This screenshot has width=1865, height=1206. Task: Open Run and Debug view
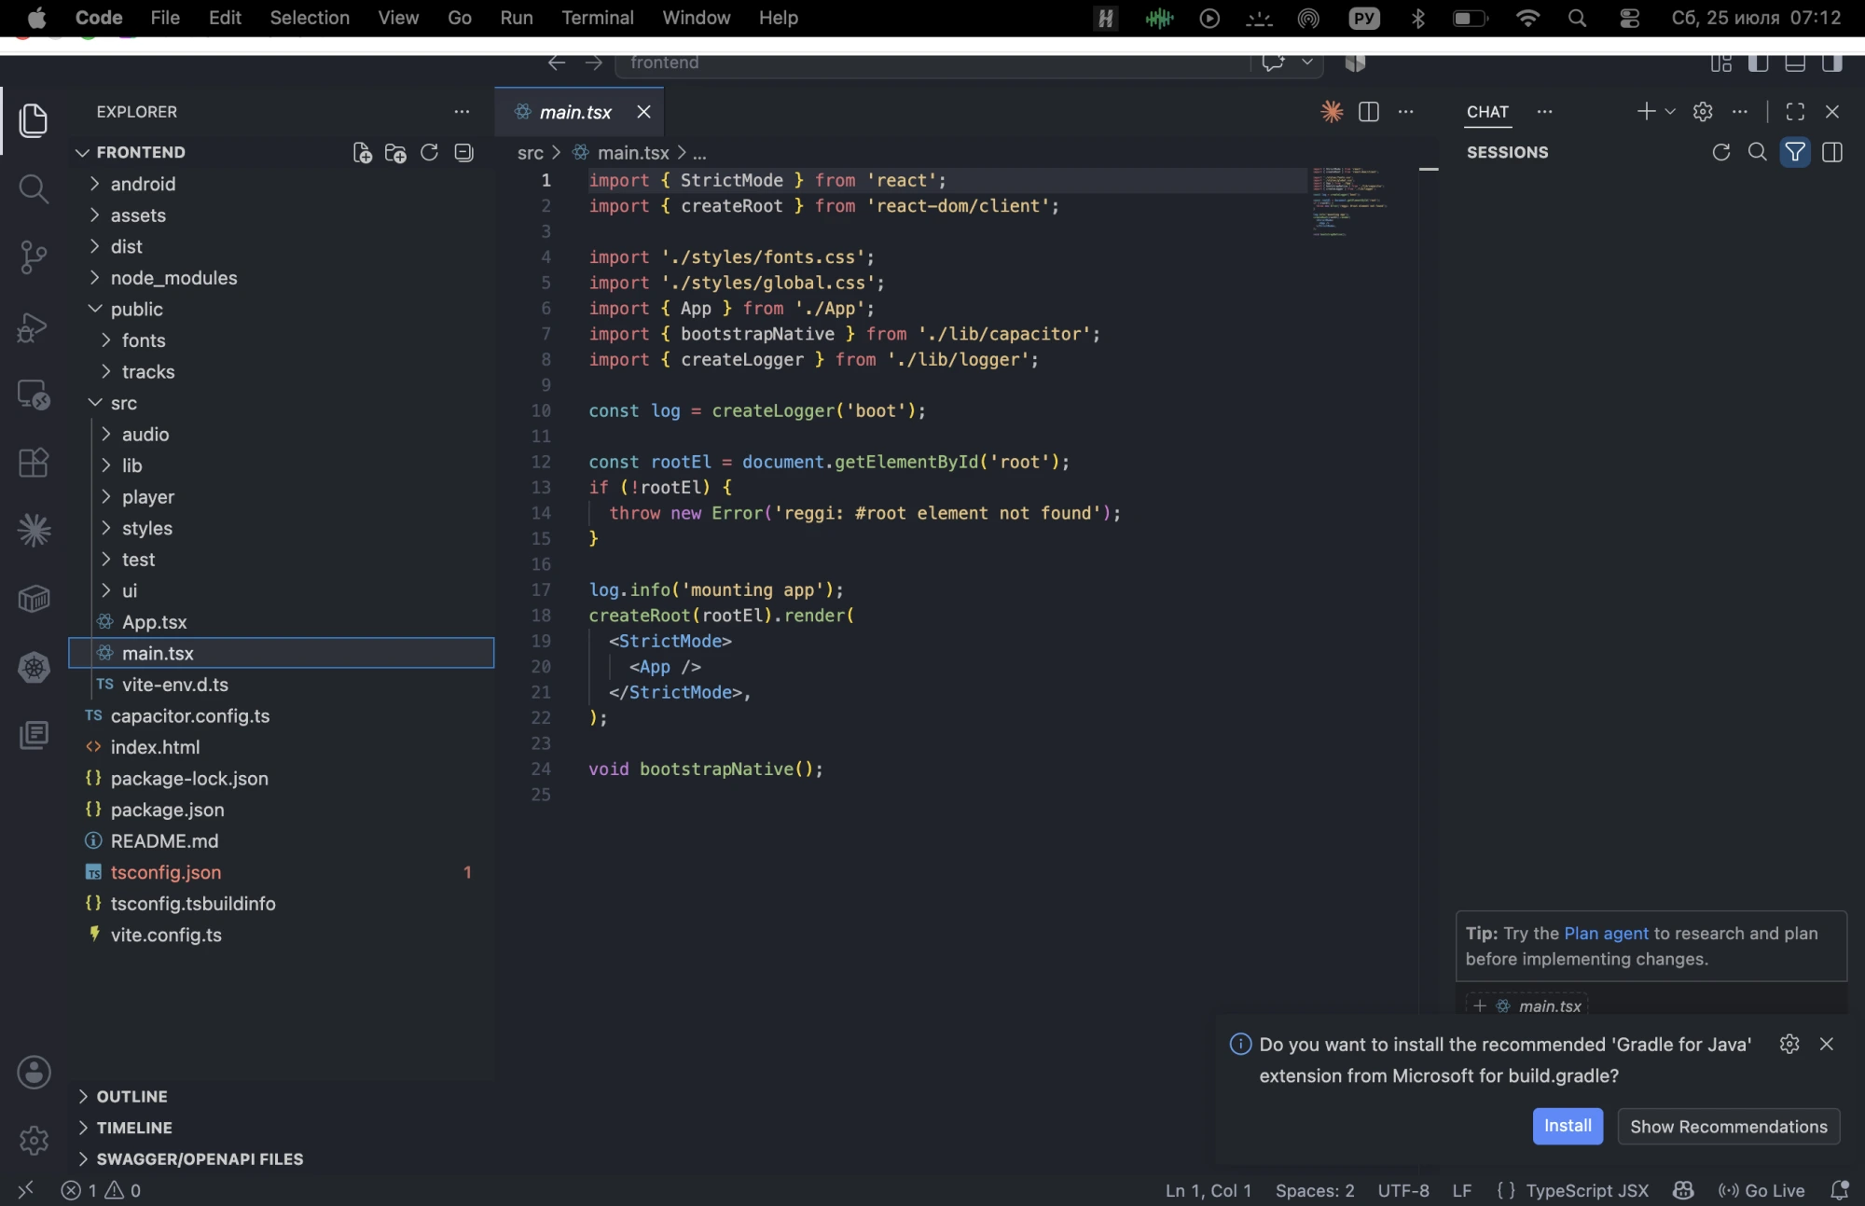34,326
